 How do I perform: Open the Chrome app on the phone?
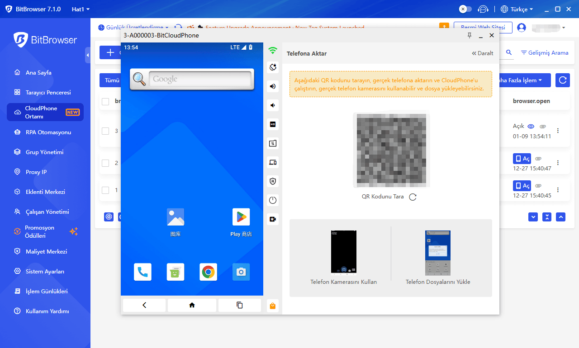(208, 272)
